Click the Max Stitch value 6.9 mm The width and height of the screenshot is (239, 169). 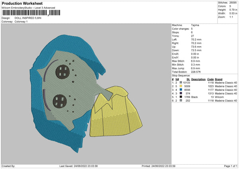[196, 61]
